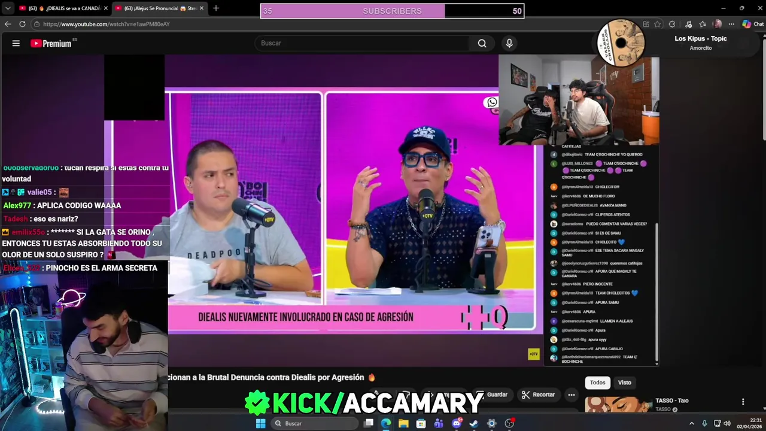Open Copilot Chat button
The width and height of the screenshot is (766, 431).
click(x=753, y=24)
